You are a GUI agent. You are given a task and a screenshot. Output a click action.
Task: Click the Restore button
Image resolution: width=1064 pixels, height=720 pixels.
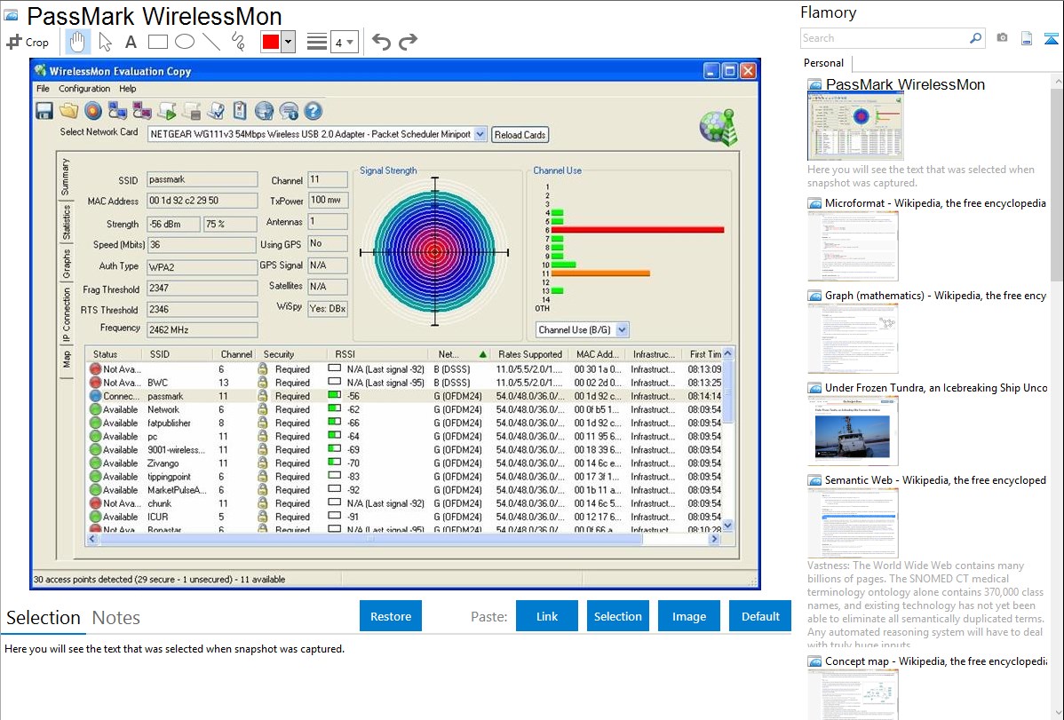(391, 616)
